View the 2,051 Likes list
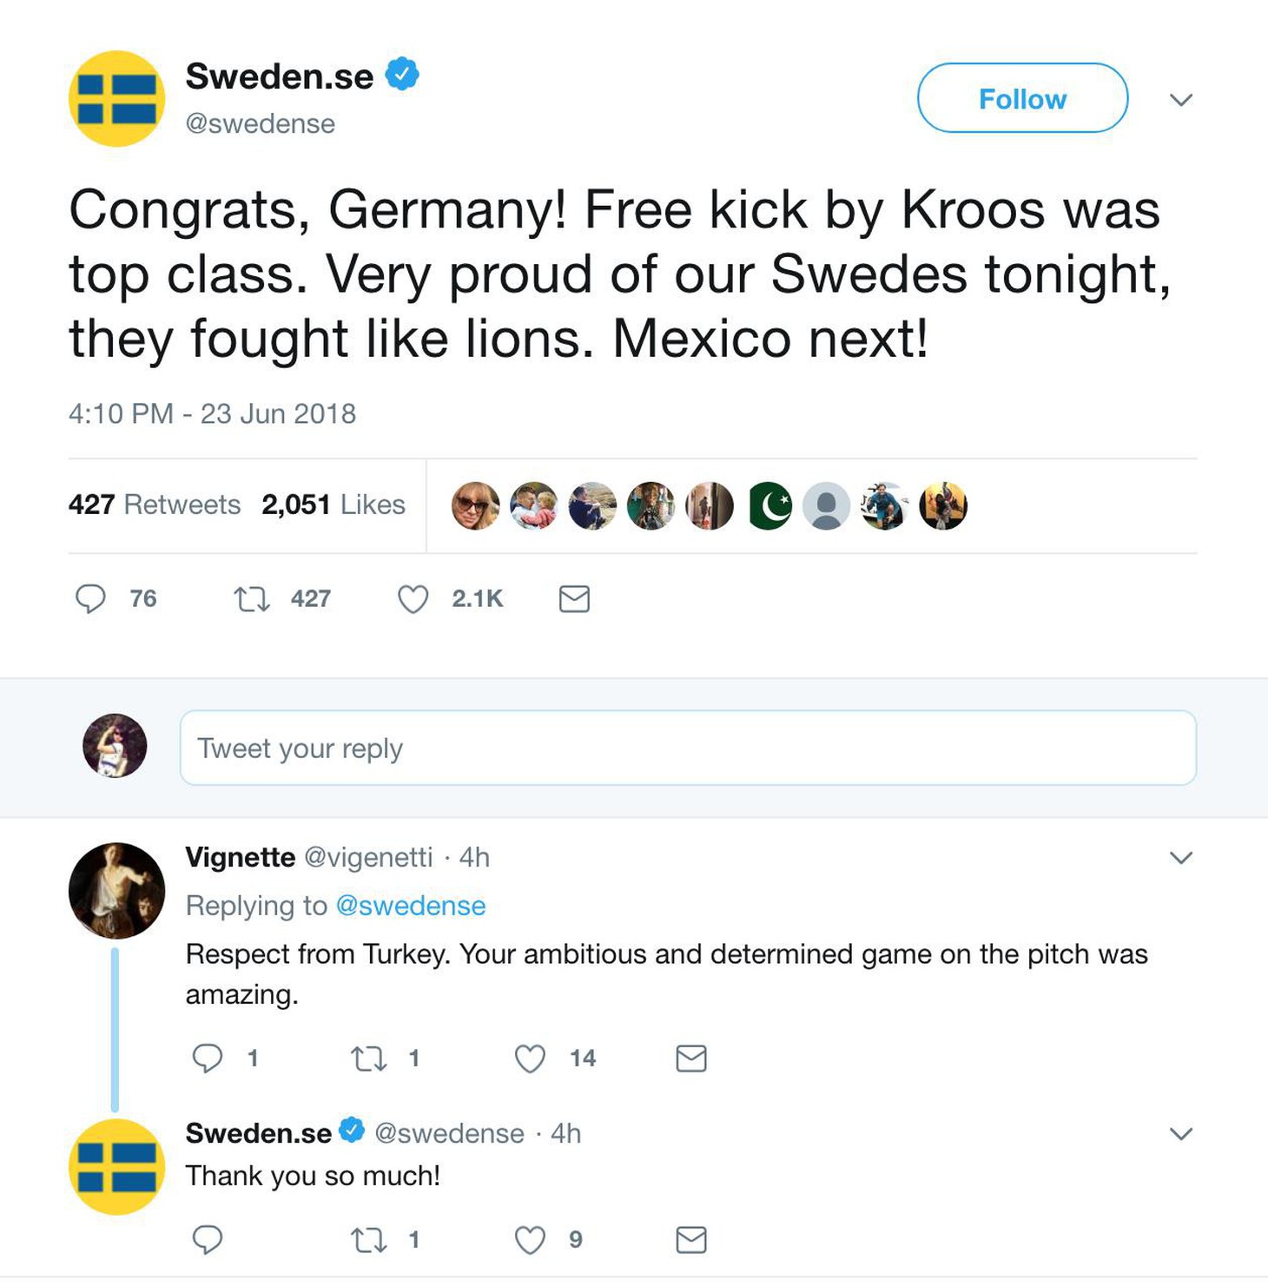Image resolution: width=1268 pixels, height=1286 pixels. [x=334, y=505]
